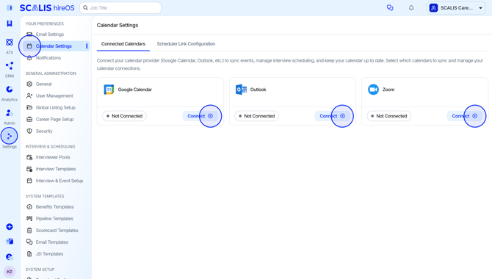Click the Interview & Scheduling section label
492x279 pixels.
point(50,147)
